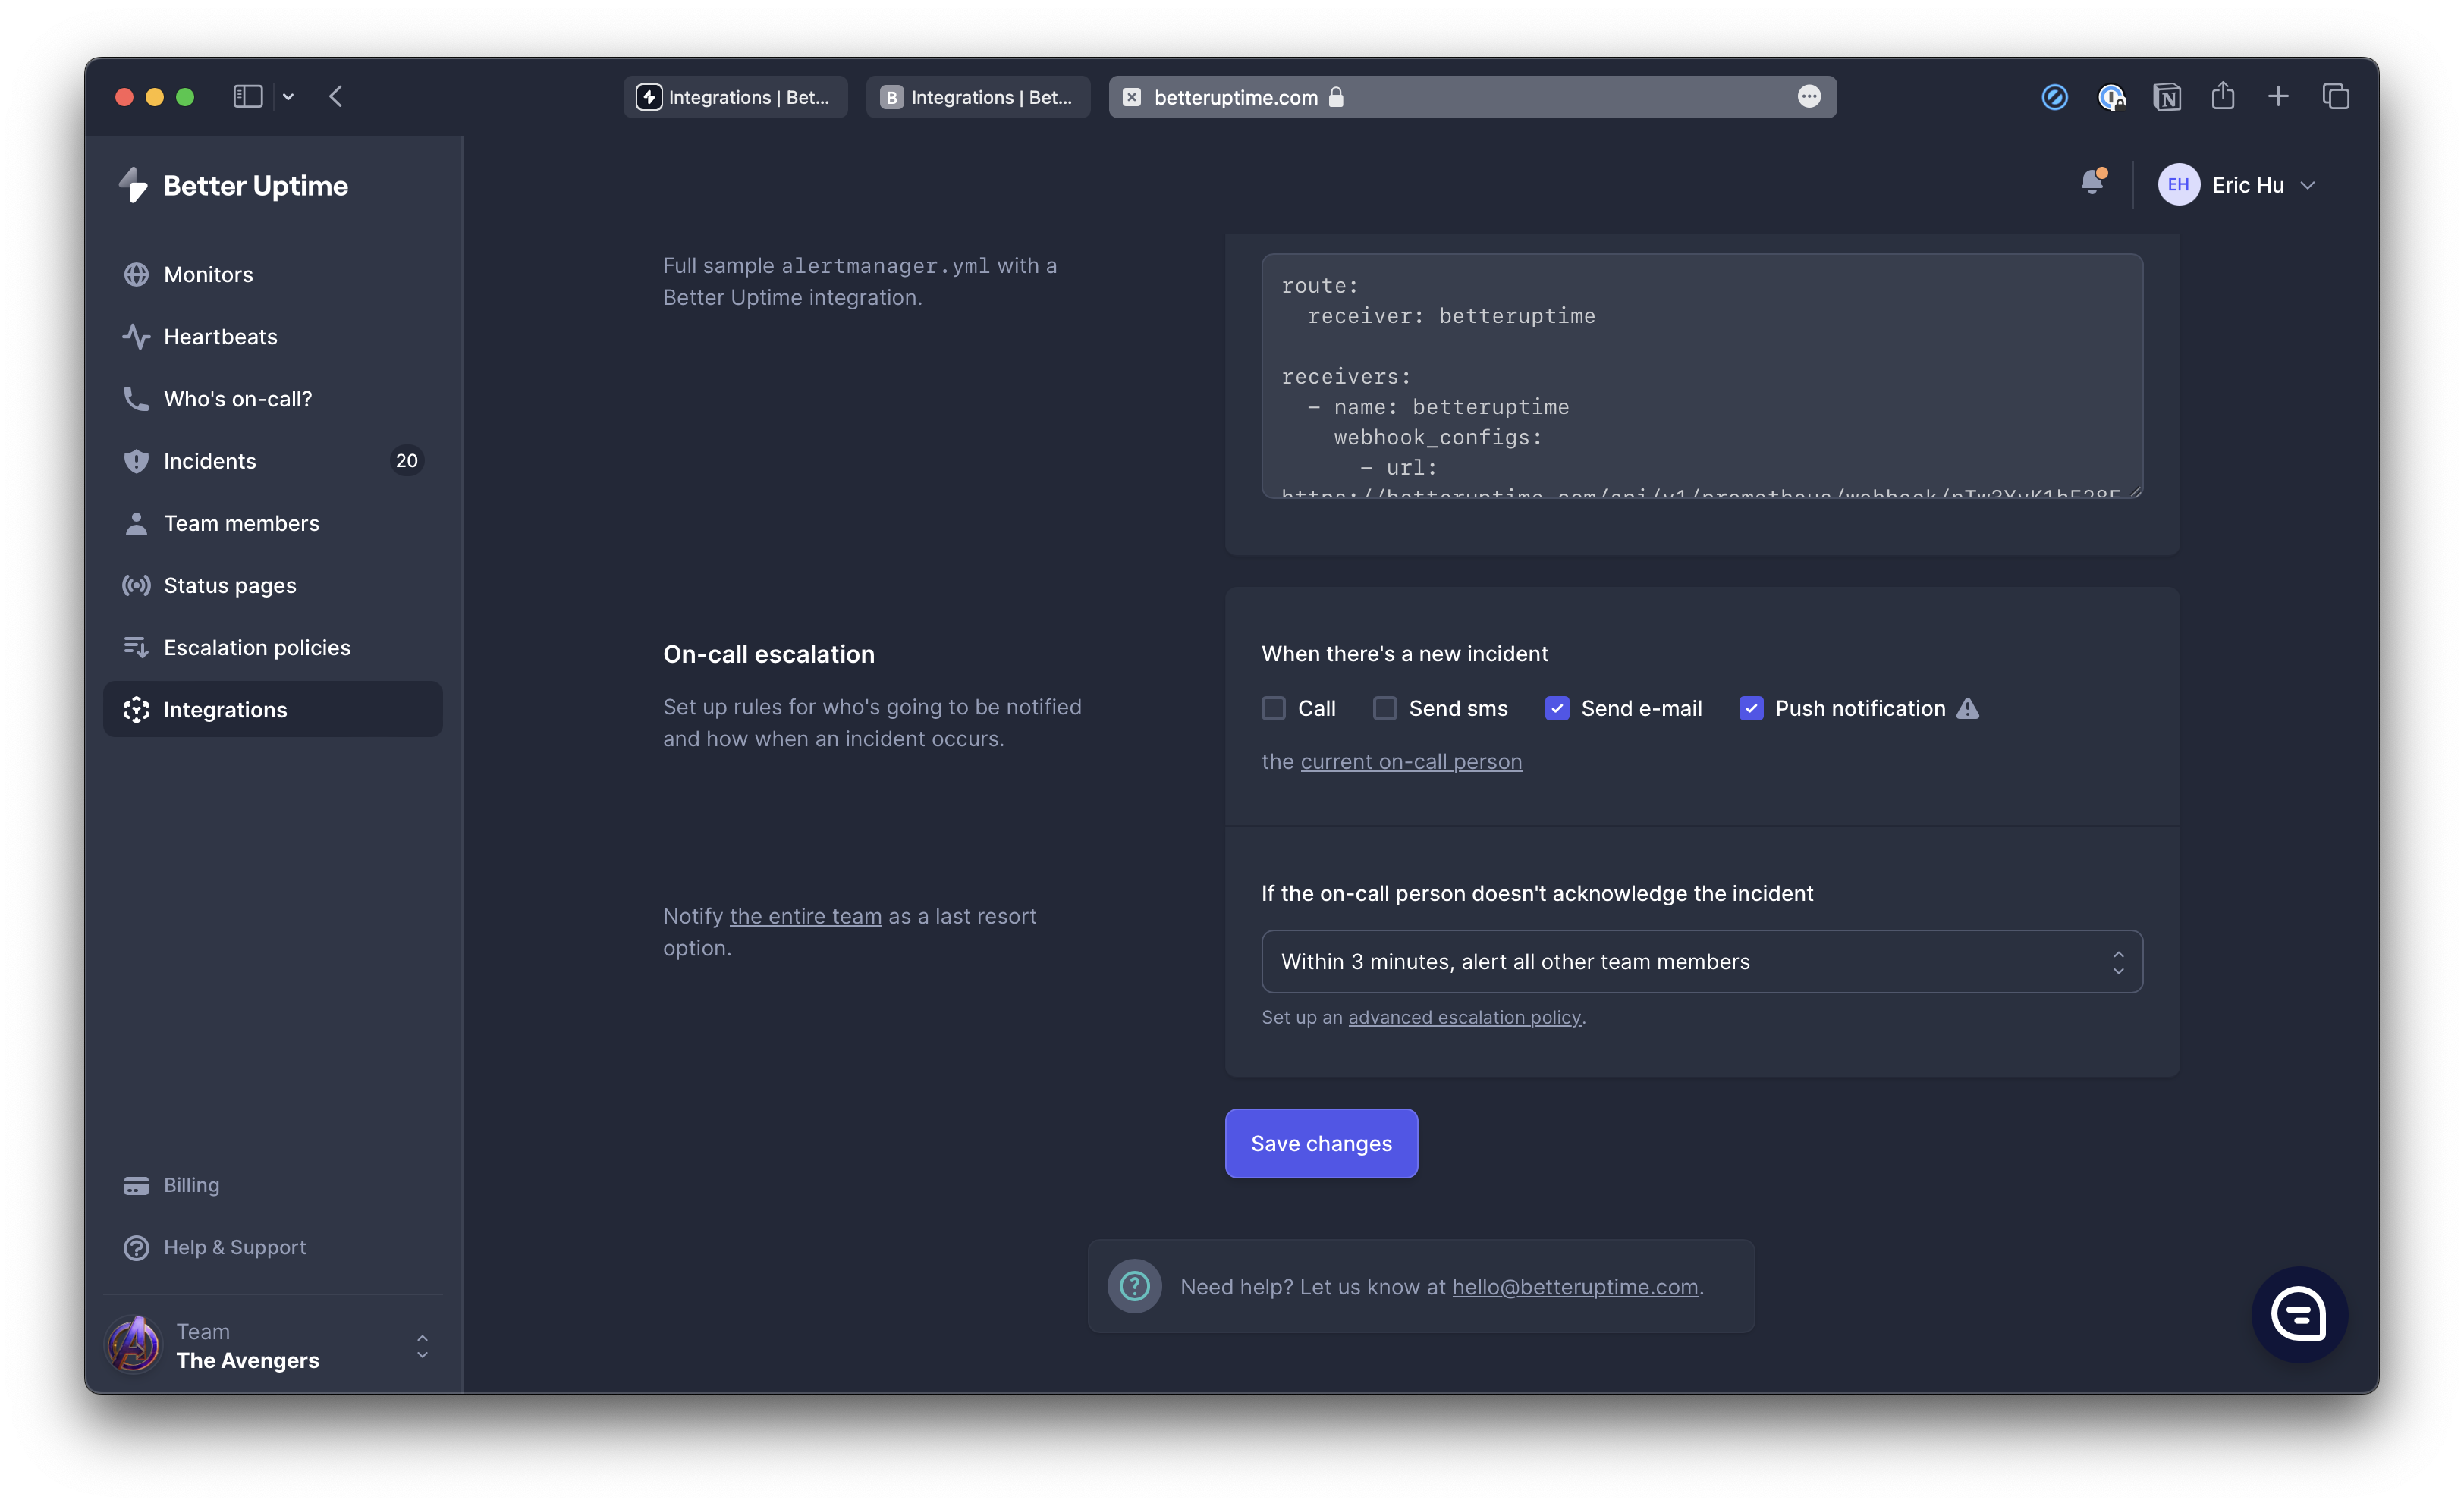Click the Incidents 20 count badge
Image resolution: width=2464 pixels, height=1506 pixels.
[x=406, y=461]
